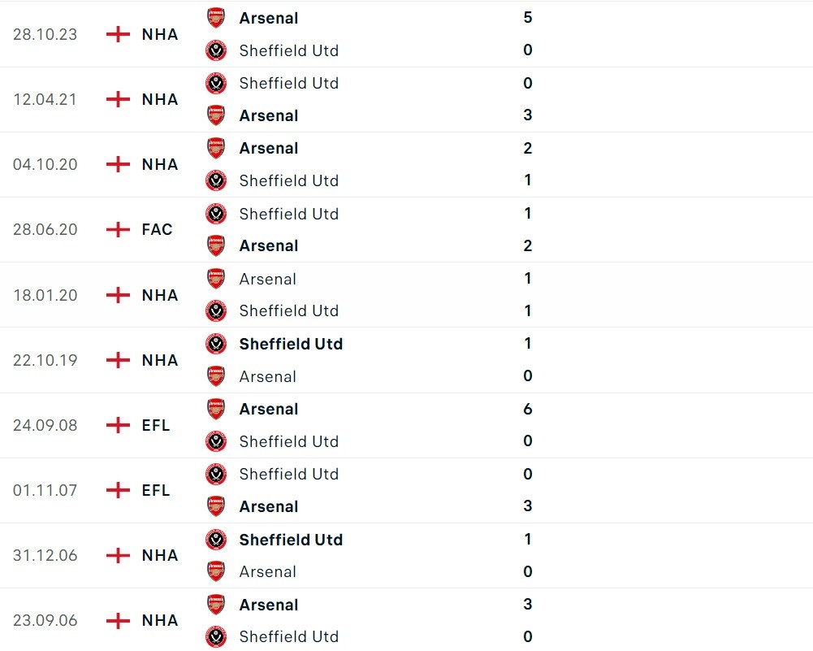The width and height of the screenshot is (813, 651).
Task: Open Arsenal team name in 12.04.21 match
Action: (269, 115)
